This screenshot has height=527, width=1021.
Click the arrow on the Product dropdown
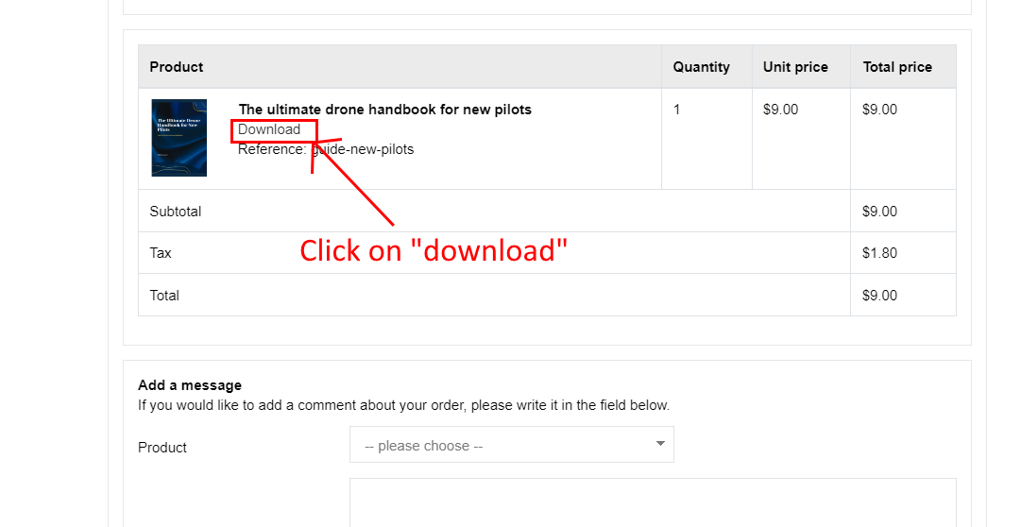click(660, 445)
